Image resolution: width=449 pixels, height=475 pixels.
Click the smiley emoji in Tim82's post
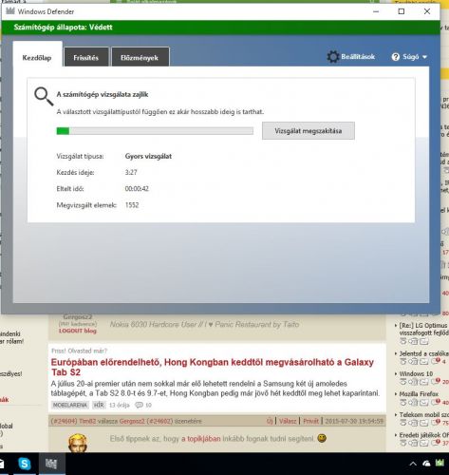point(322,438)
